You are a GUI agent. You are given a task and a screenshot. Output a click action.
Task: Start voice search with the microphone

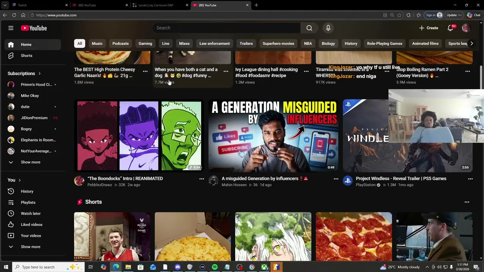(328, 28)
